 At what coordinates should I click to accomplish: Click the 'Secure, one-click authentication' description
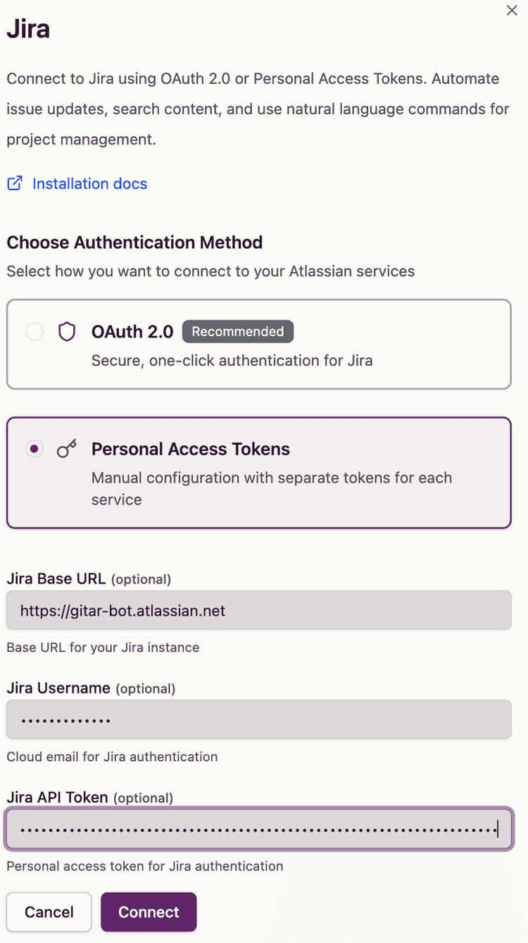pos(232,361)
